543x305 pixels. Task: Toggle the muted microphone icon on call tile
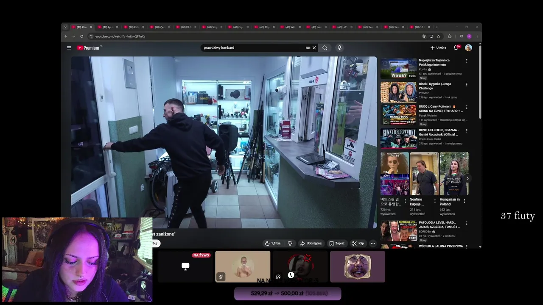(221, 277)
